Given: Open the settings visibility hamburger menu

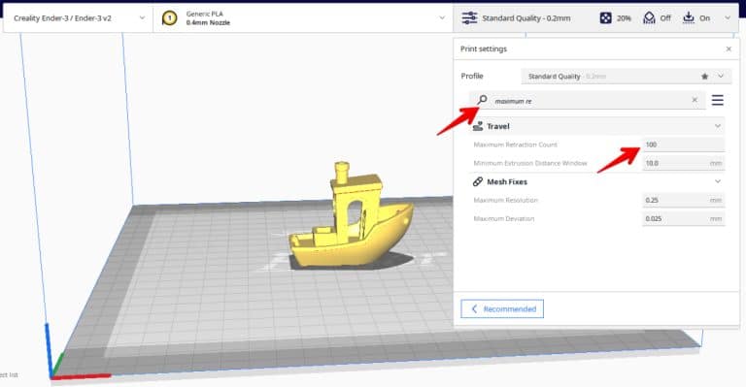Looking at the screenshot, I should point(718,100).
